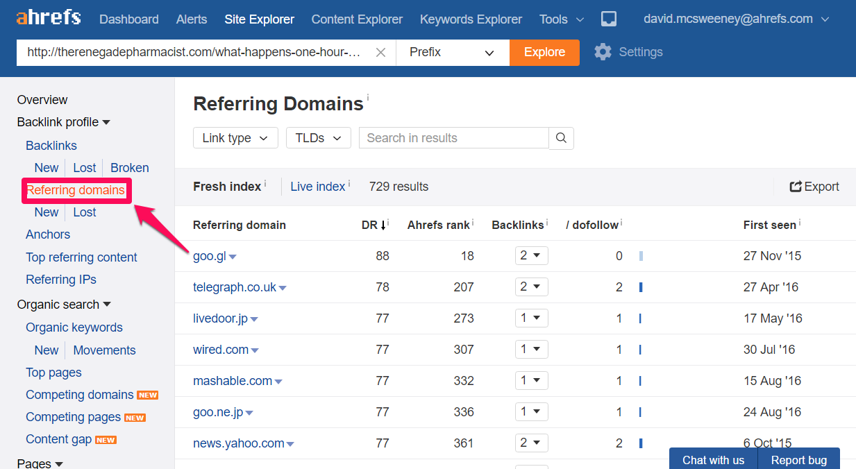The image size is (856, 469).
Task: Open the Referring IPs link
Action: coord(61,280)
